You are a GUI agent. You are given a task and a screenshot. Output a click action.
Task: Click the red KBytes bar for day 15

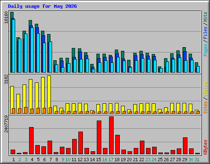(x=99, y=137)
